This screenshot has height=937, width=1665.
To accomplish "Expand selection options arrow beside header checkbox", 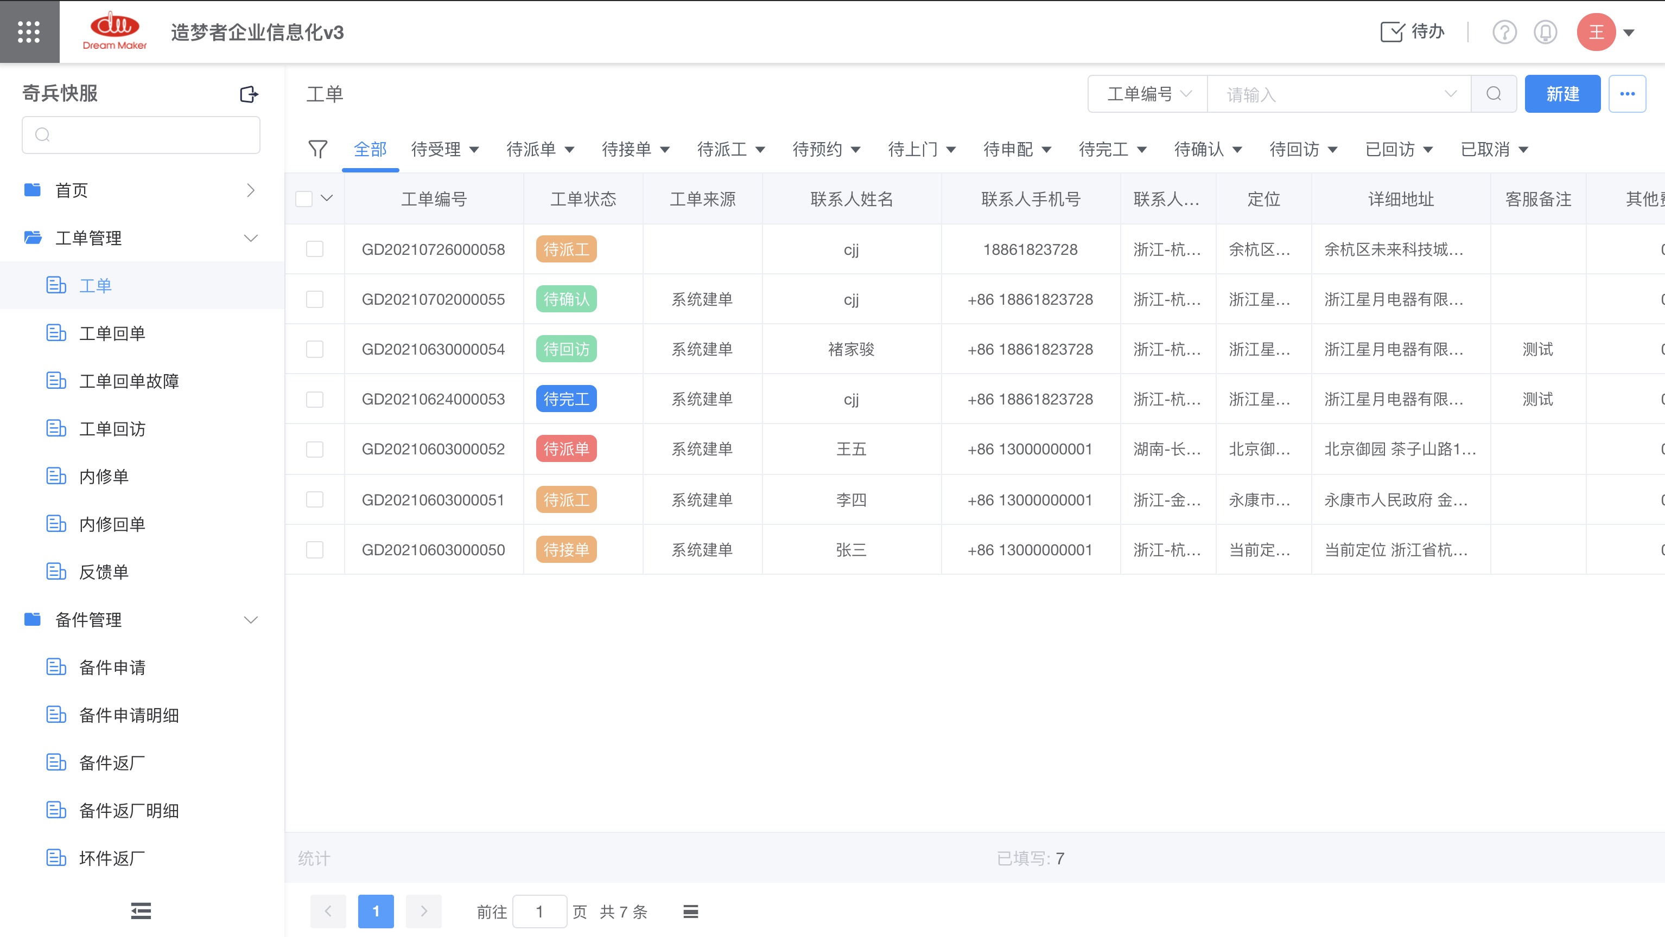I will pyautogui.click(x=327, y=198).
